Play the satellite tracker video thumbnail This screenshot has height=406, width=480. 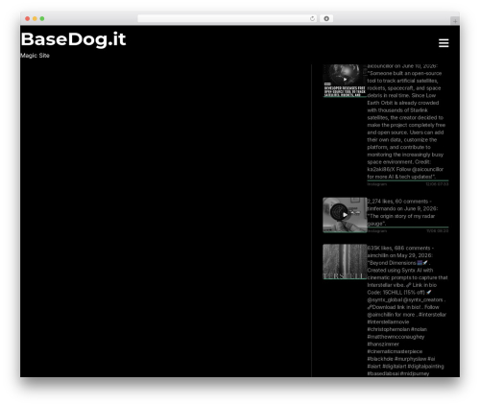coord(345,81)
